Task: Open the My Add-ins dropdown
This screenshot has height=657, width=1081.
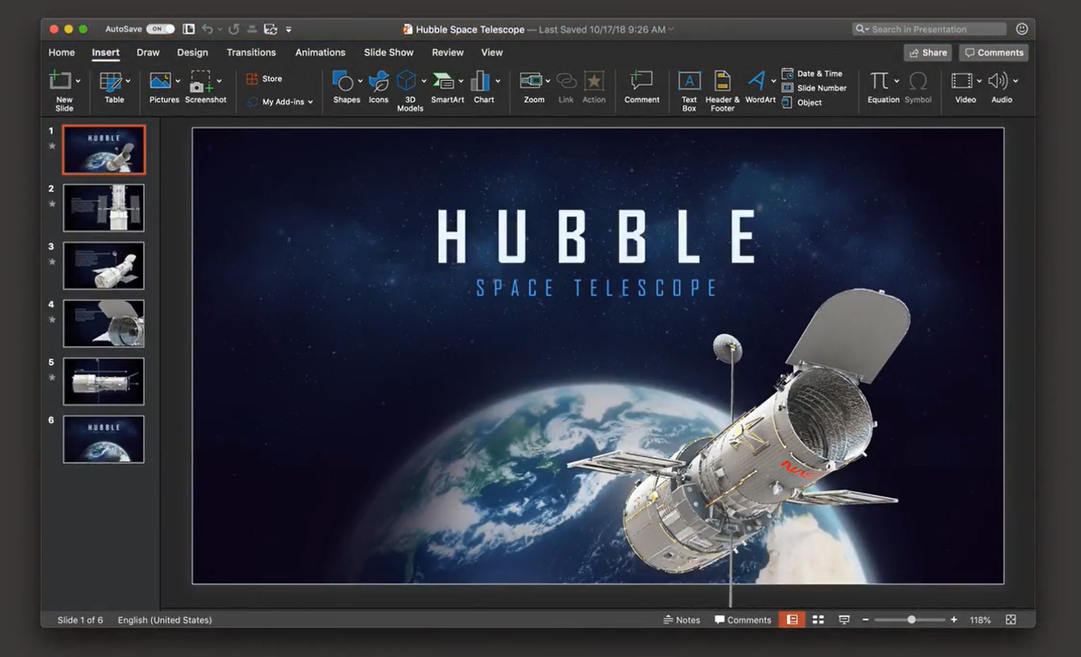Action: point(280,102)
